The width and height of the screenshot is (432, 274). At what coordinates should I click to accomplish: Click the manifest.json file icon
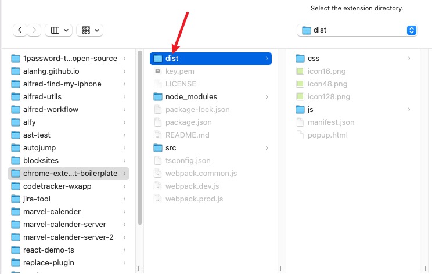point(300,122)
